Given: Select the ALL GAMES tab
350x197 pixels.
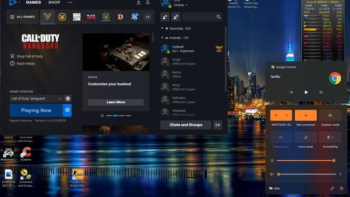Looking at the screenshot, I should click(22, 17).
